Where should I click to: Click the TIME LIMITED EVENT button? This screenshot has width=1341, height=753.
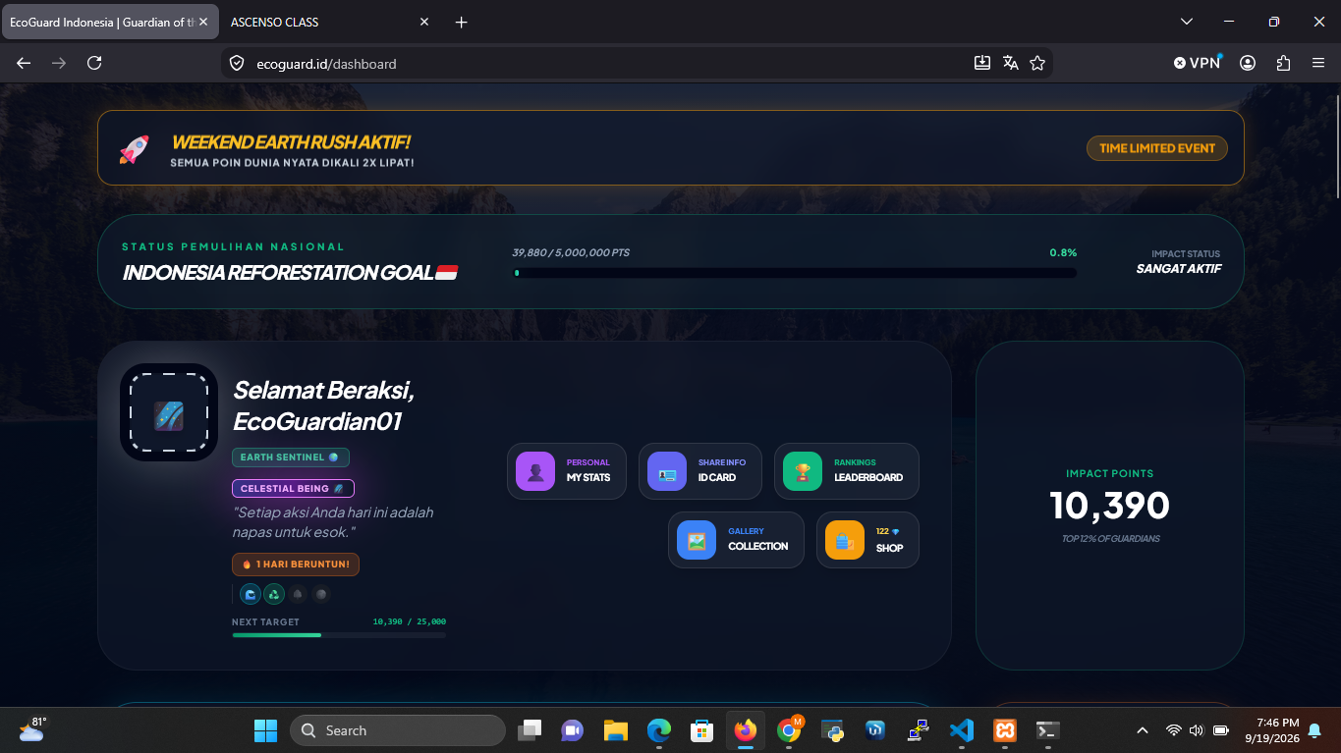[x=1157, y=148]
